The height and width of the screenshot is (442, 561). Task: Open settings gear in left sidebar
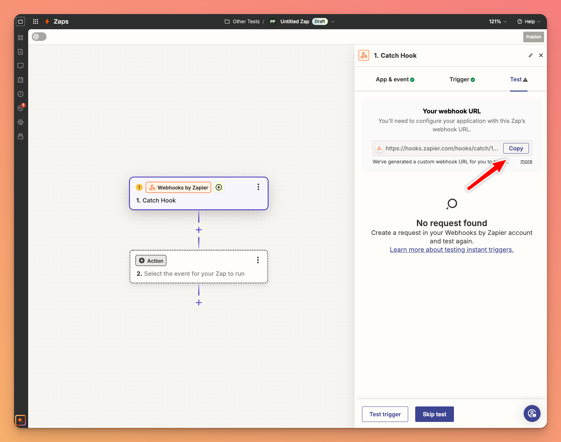(20, 122)
